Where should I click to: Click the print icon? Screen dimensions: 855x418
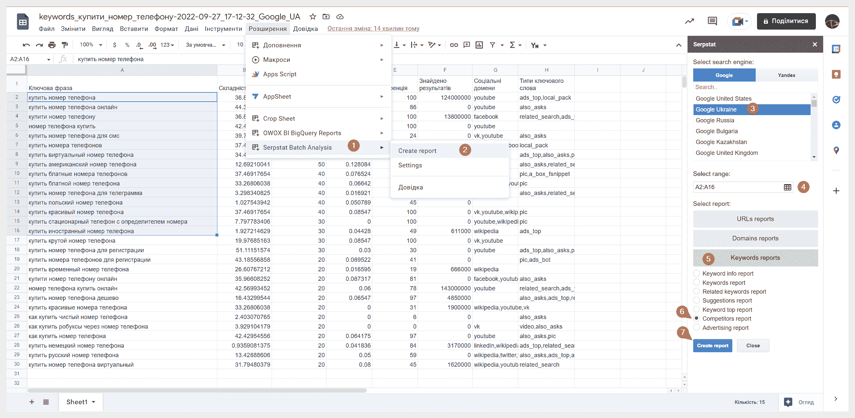(x=52, y=45)
